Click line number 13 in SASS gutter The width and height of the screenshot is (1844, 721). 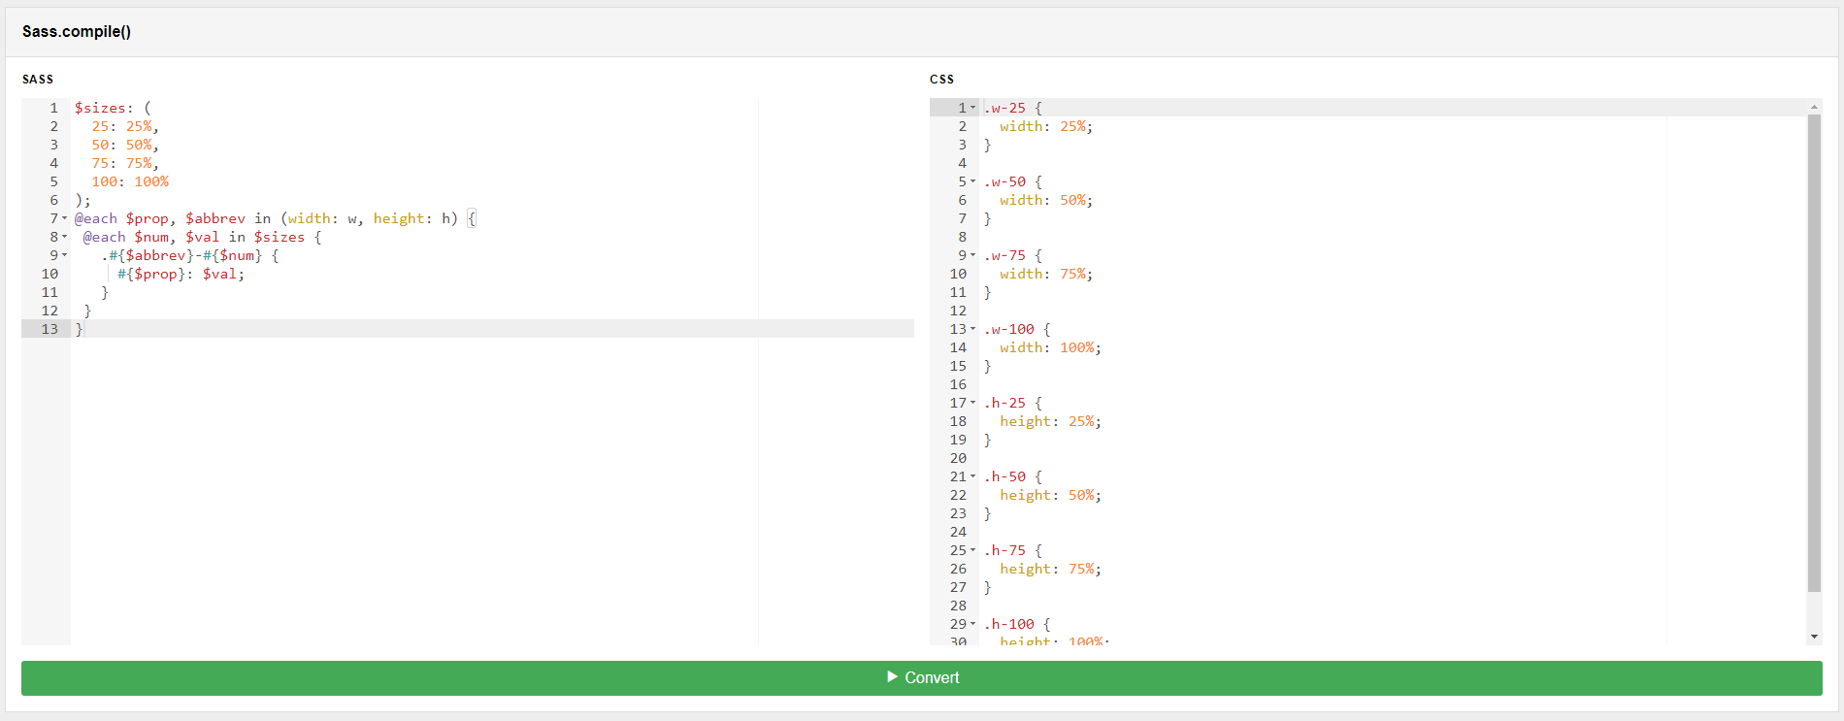pyautogui.click(x=49, y=329)
